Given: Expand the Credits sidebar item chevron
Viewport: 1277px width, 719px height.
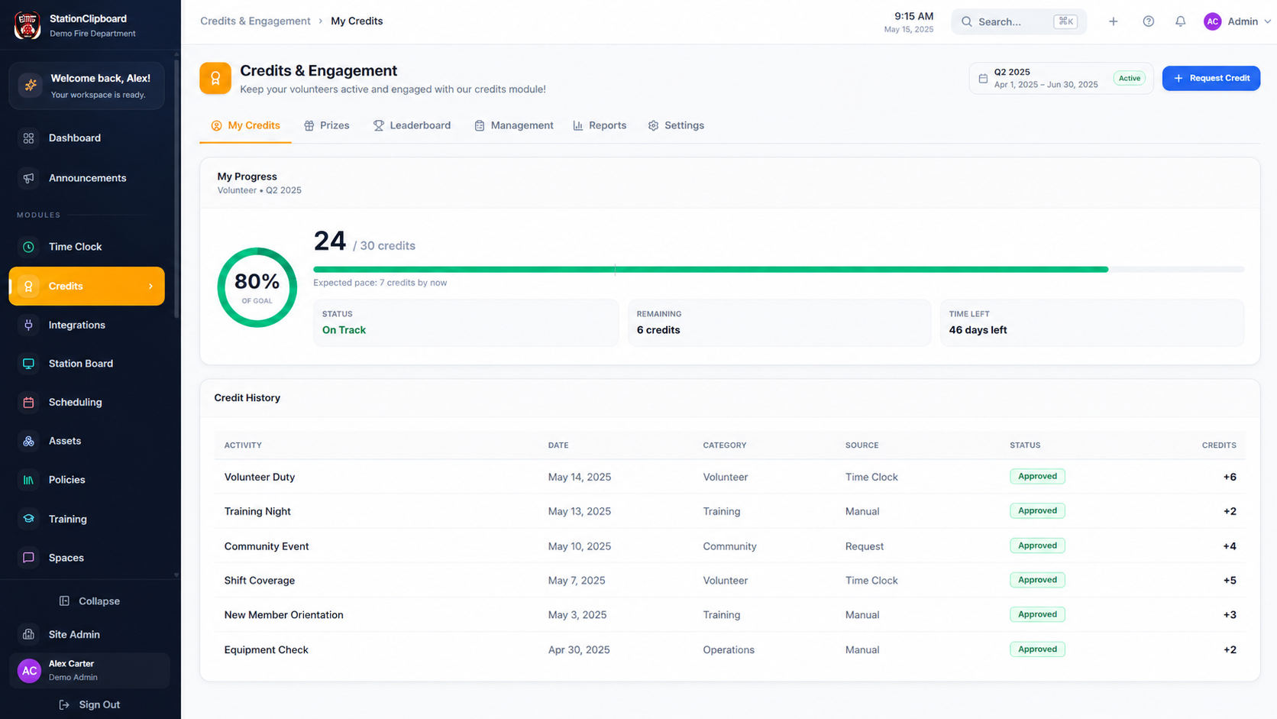Looking at the screenshot, I should pos(150,287).
